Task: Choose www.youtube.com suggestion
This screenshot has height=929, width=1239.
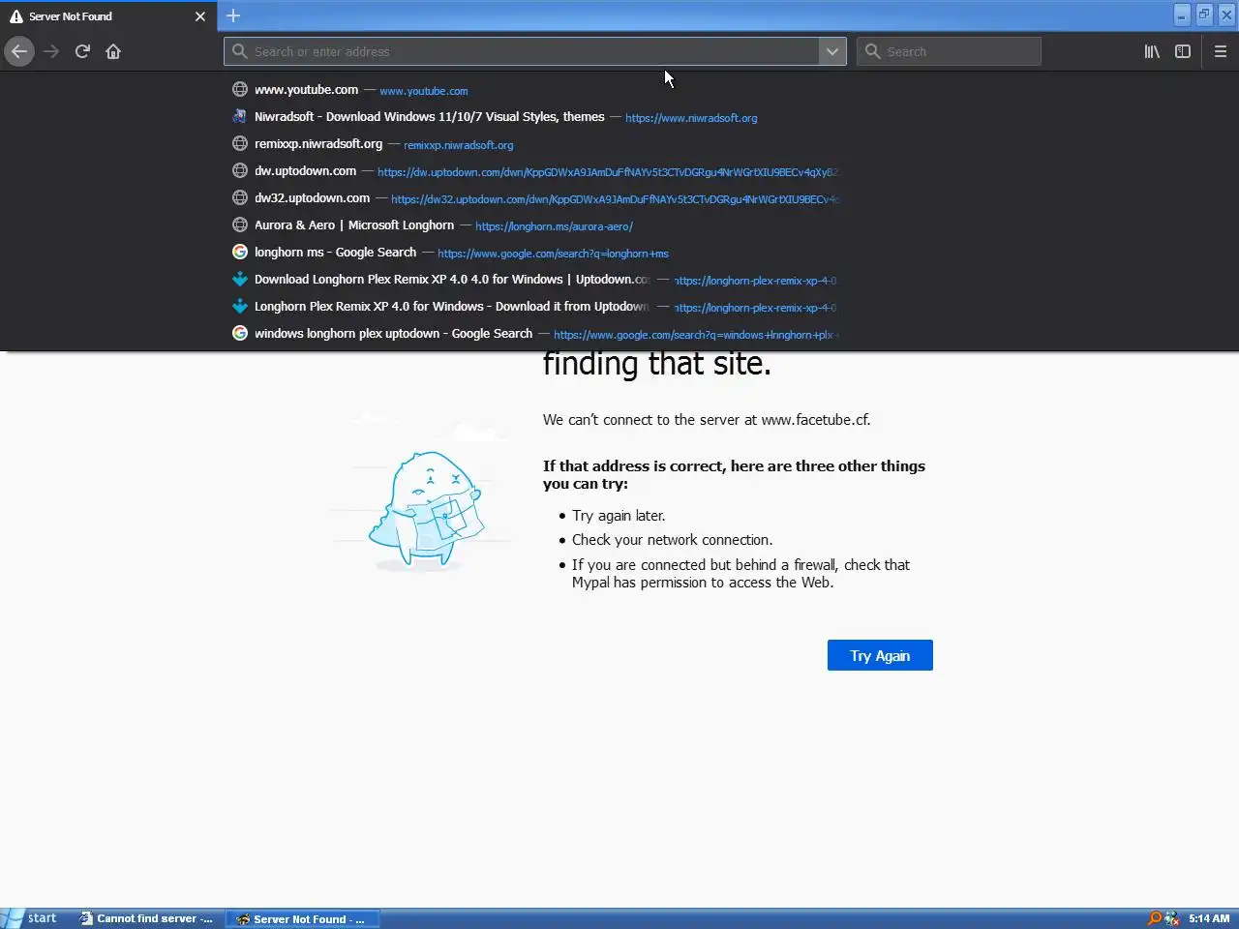Action: coord(535,89)
